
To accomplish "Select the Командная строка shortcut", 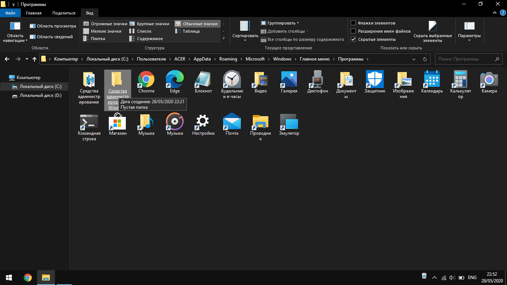I will pyautogui.click(x=89, y=127).
